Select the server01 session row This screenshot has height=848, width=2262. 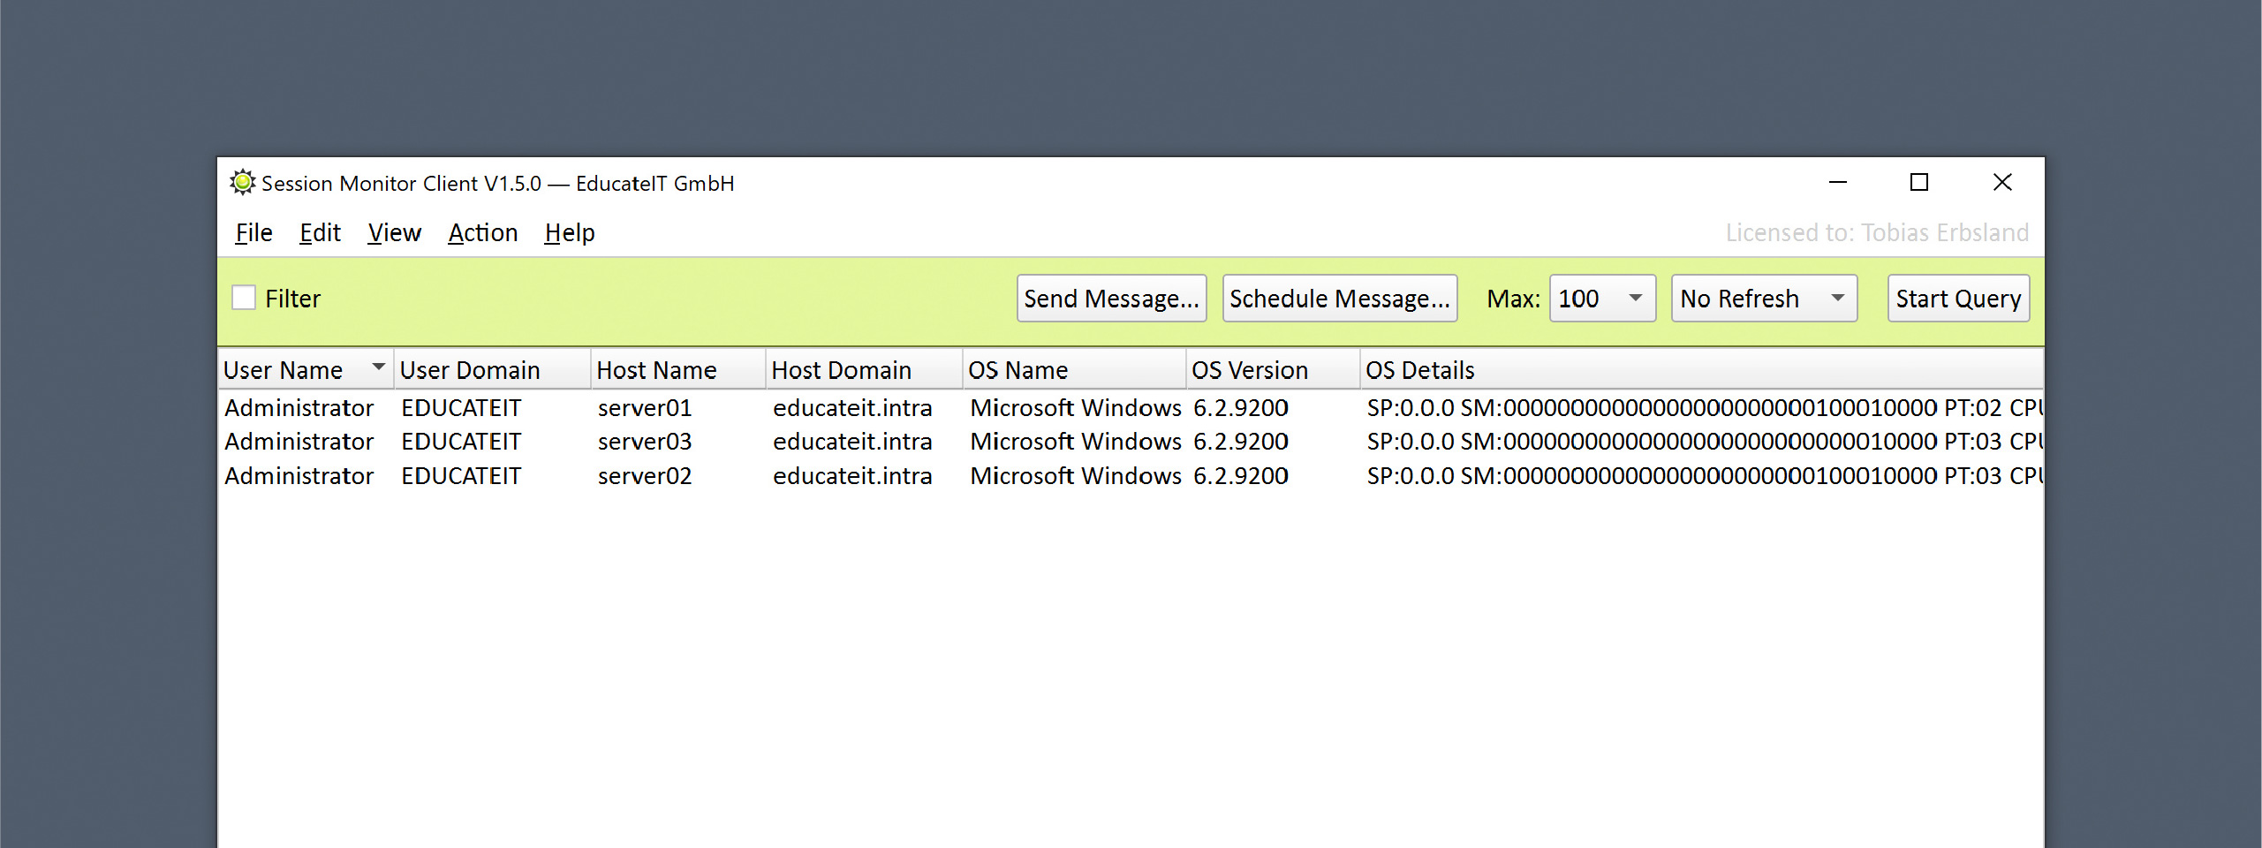pos(645,407)
